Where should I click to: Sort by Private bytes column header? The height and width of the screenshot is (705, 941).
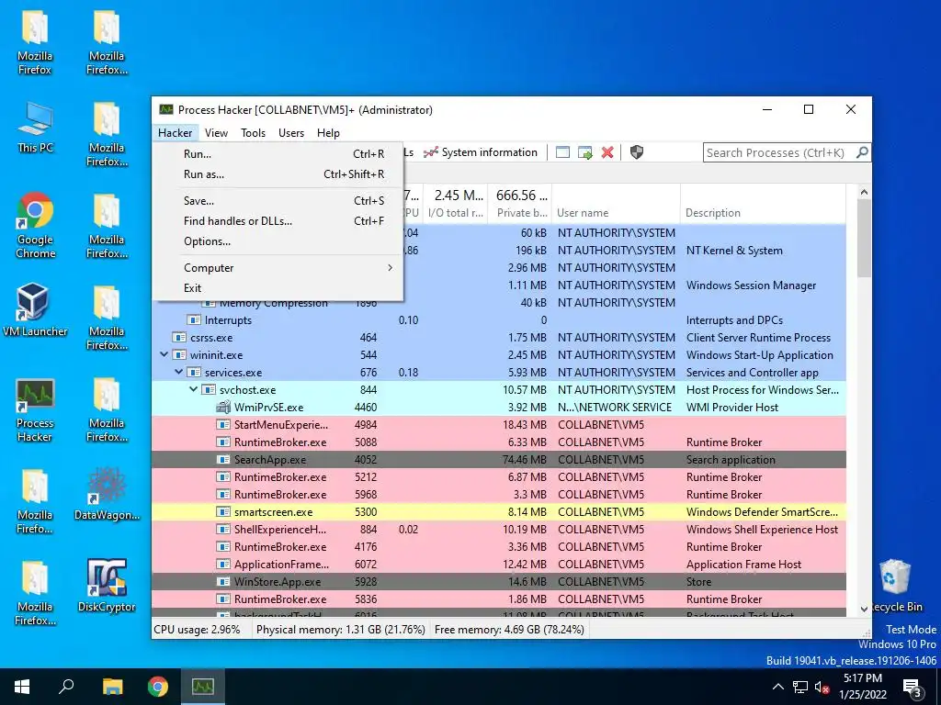point(520,204)
